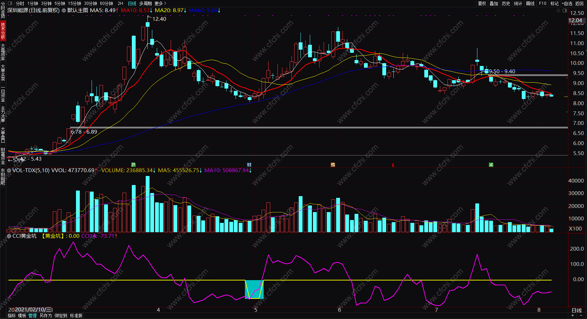
Task: Open the 分时走势 side tab
Action: [3, 10]
